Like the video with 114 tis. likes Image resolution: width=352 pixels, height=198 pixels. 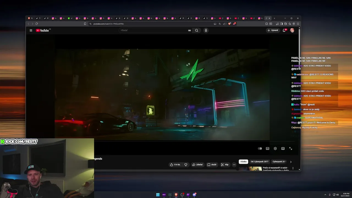click(175, 165)
